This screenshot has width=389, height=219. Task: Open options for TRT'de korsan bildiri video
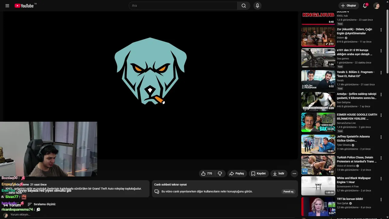381,199
